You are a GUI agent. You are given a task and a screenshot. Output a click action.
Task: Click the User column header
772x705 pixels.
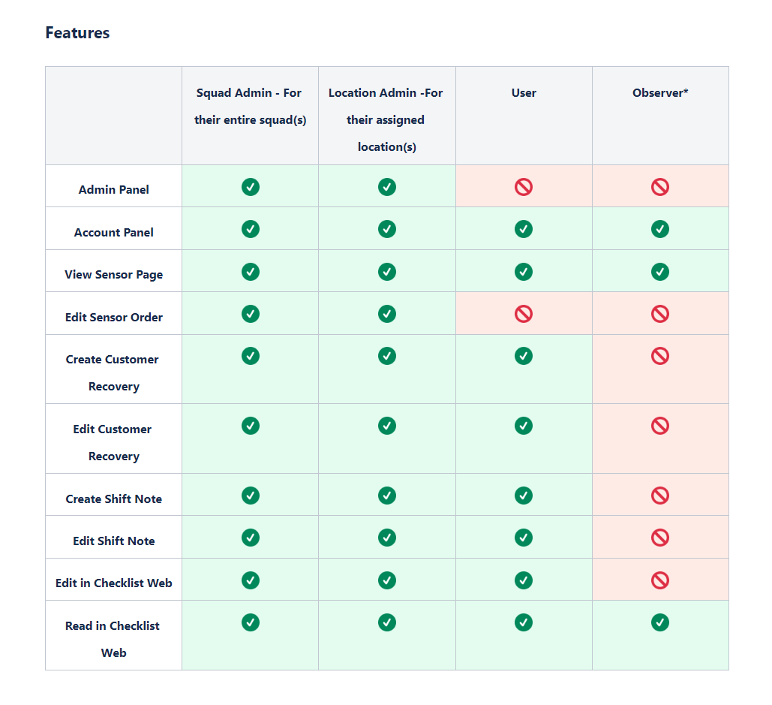pyautogui.click(x=524, y=92)
